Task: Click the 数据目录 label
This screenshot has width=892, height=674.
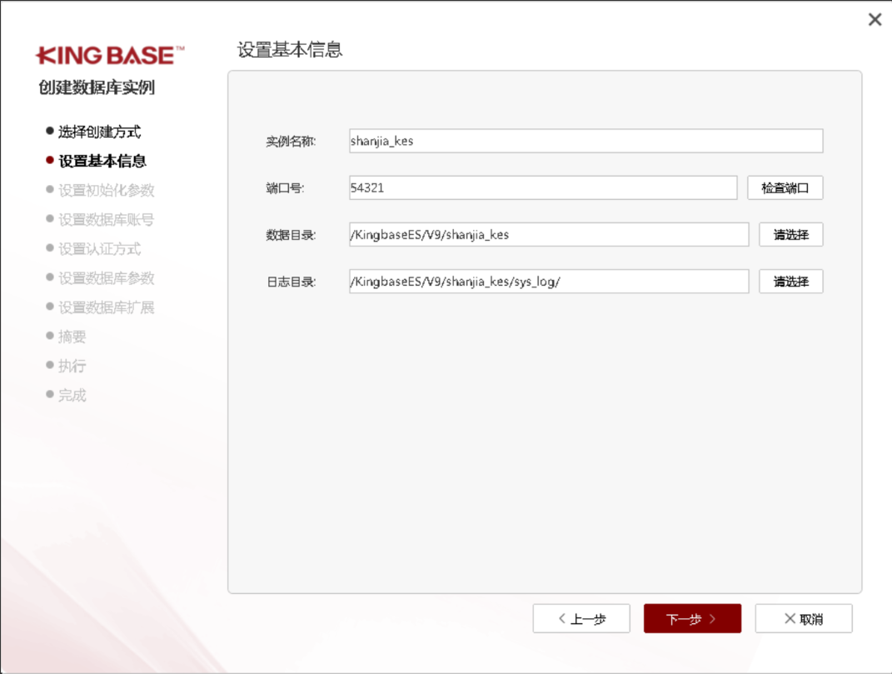Action: pos(291,235)
